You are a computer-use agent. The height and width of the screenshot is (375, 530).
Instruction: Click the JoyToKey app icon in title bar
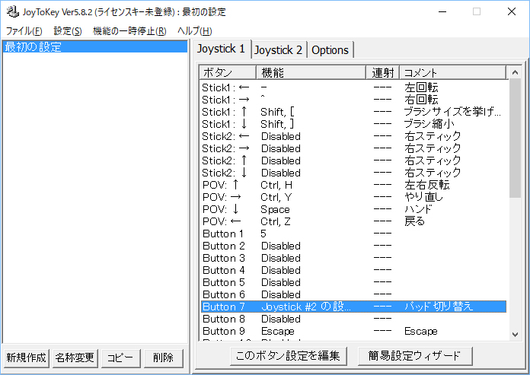pos(13,11)
